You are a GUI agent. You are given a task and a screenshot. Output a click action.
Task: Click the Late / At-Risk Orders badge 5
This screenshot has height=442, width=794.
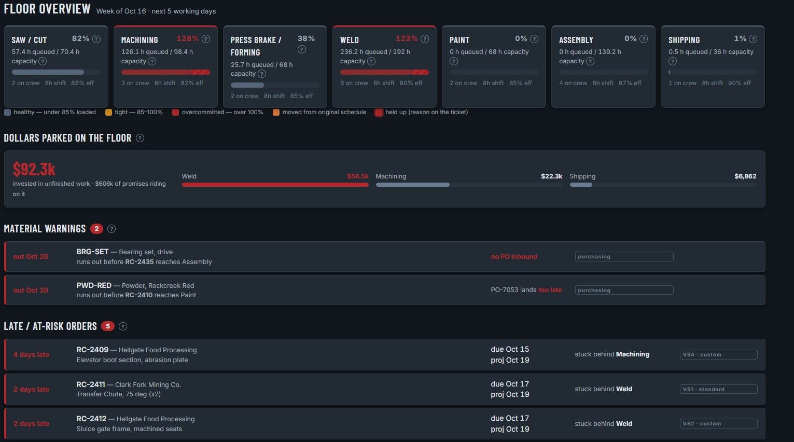pyautogui.click(x=108, y=326)
